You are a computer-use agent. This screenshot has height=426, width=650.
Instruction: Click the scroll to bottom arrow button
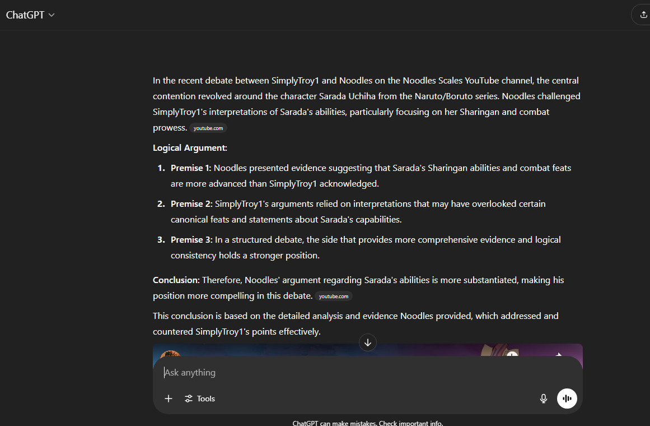click(368, 342)
